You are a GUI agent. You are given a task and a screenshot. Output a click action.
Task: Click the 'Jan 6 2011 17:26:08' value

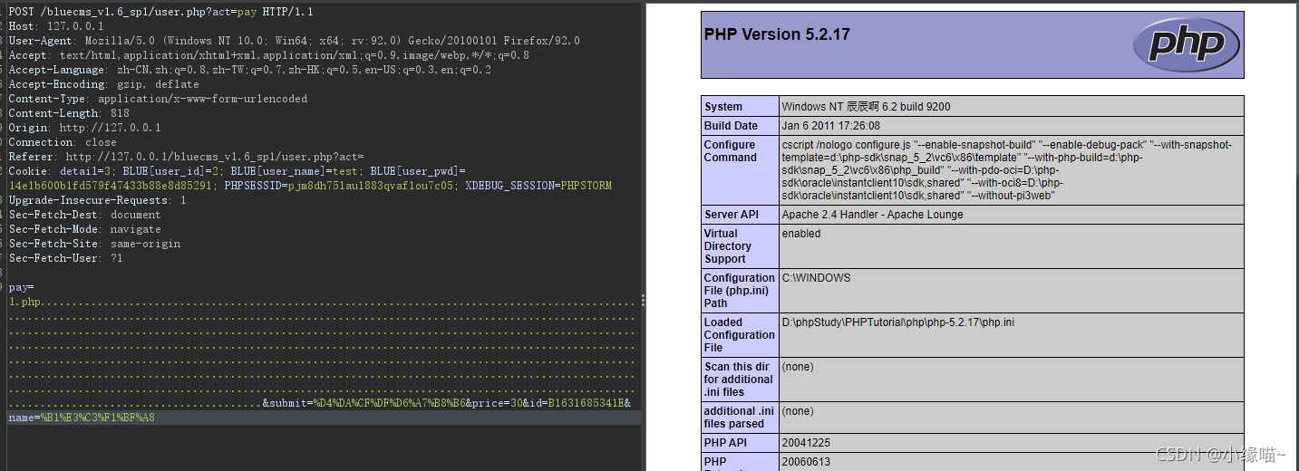tap(1011, 125)
